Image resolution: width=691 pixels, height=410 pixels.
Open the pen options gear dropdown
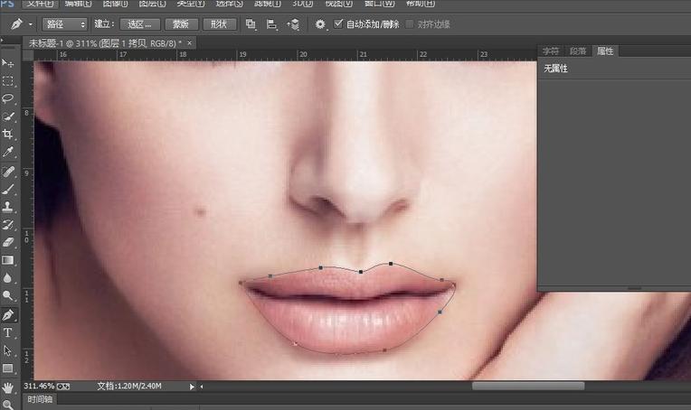[x=320, y=24]
